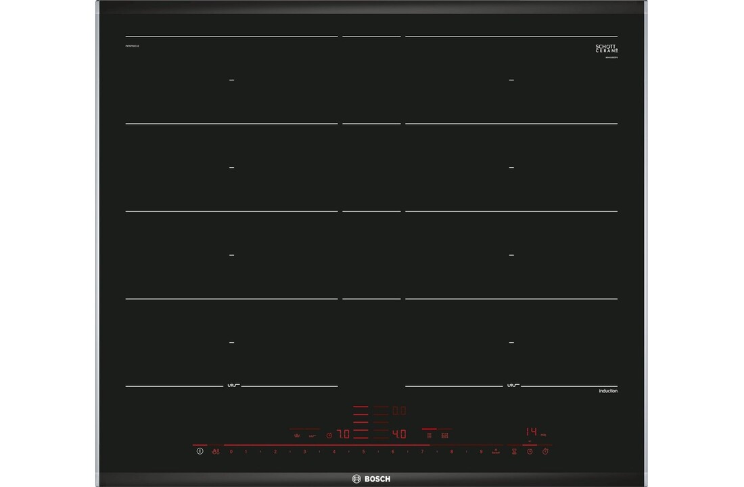Click the Bosch logo on the front edge

click(372, 478)
